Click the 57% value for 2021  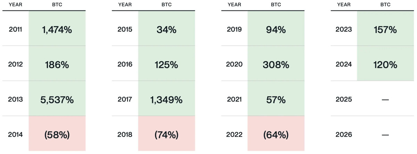click(x=276, y=100)
